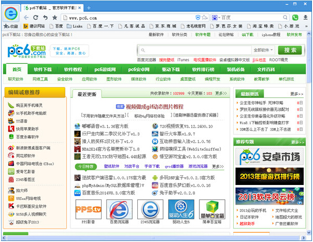
Task: Expand hidden bookmarks with double chevron
Action: tap(306, 26)
